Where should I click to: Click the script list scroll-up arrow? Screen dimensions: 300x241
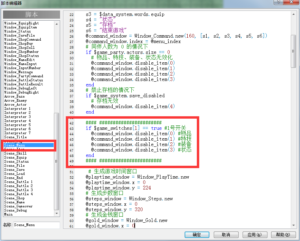coord(57,24)
